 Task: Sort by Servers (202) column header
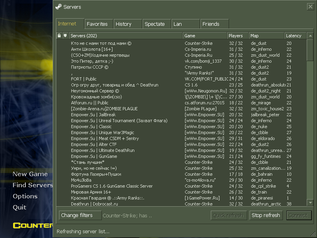[126, 36]
